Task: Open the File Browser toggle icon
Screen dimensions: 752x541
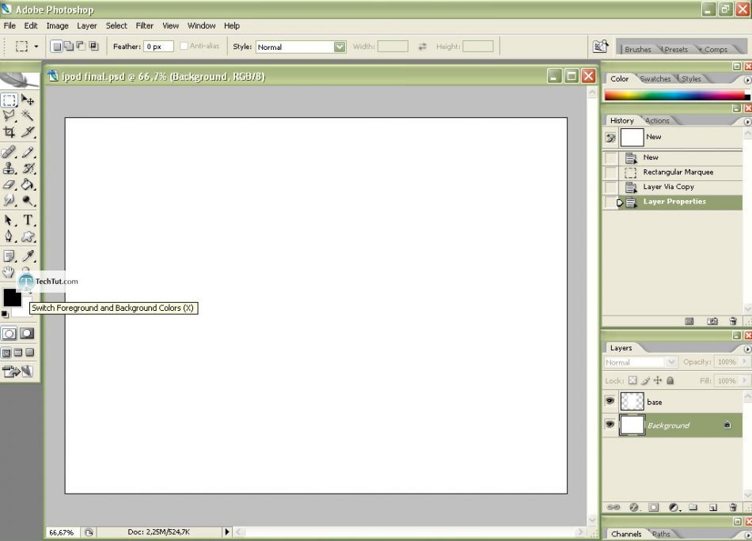Action: tap(600, 47)
